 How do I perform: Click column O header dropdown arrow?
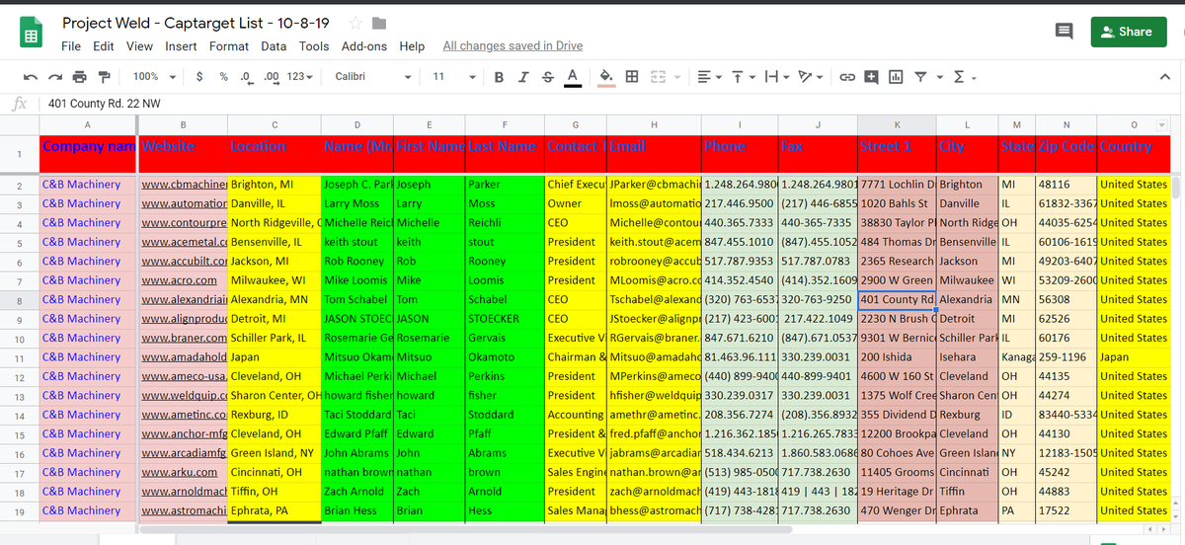coord(1161,124)
